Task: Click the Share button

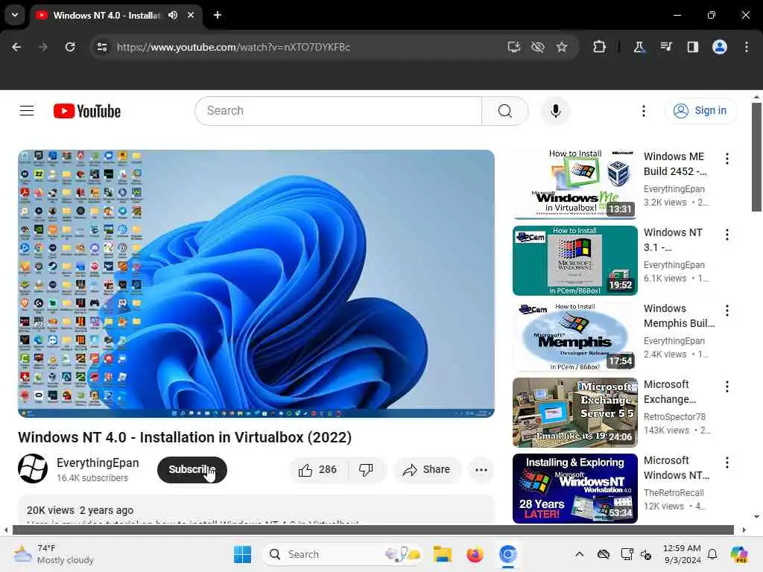Action: (x=427, y=470)
